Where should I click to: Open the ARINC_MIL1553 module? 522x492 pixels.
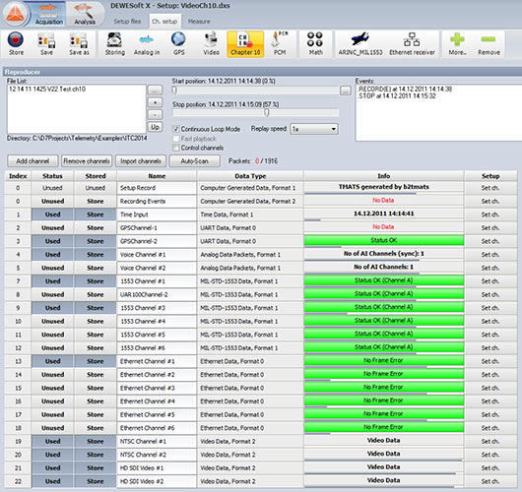click(360, 43)
